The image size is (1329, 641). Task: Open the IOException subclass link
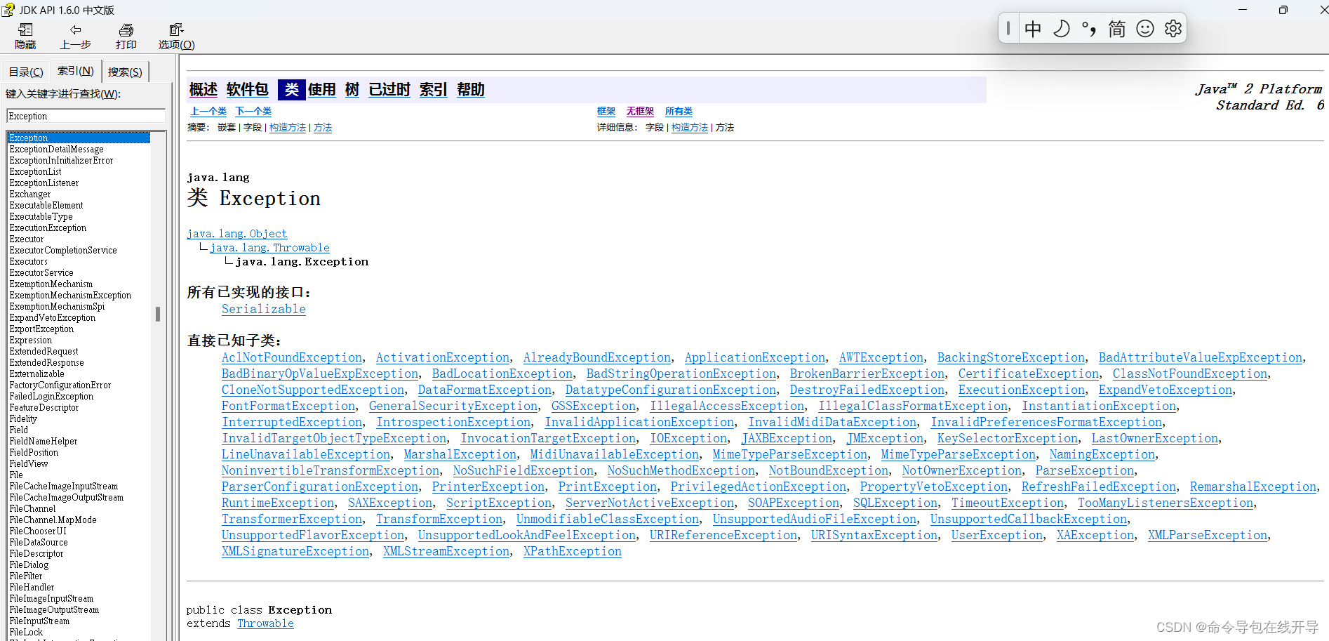688,438
